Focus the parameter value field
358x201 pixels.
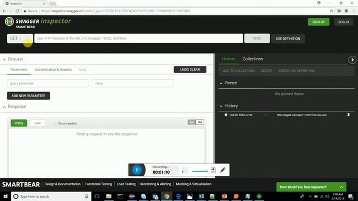tap(133, 83)
